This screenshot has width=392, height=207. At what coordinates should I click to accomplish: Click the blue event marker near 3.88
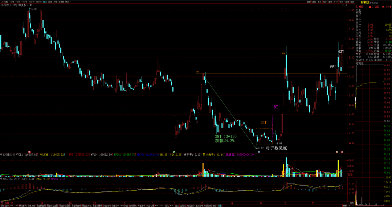pyautogui.click(x=259, y=152)
